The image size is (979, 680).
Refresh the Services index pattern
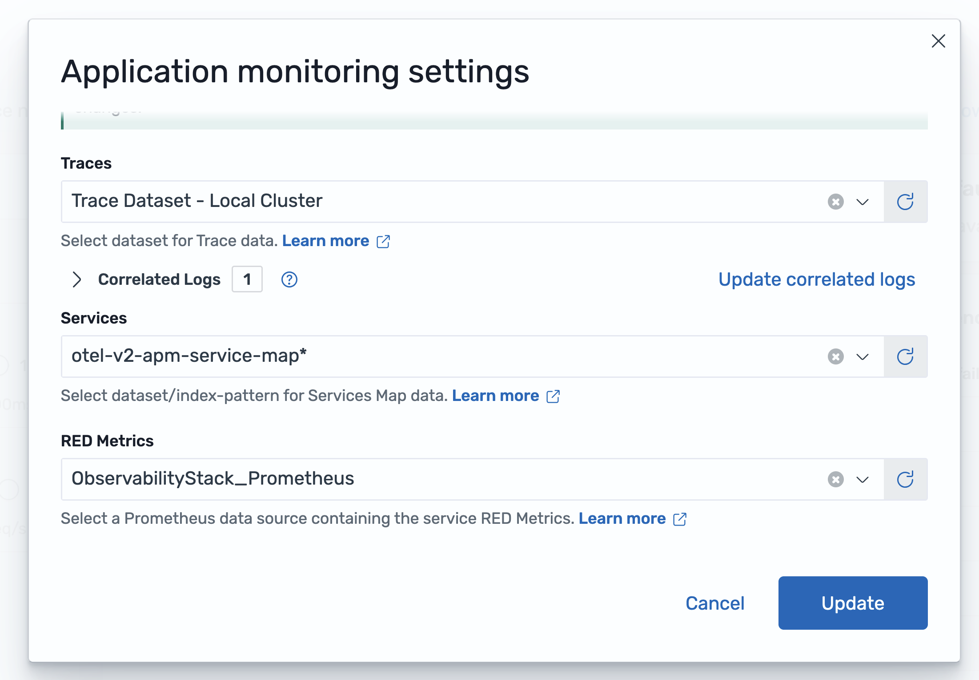pyautogui.click(x=905, y=356)
